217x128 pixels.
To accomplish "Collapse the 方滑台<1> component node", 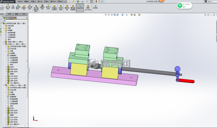I will (4, 44).
